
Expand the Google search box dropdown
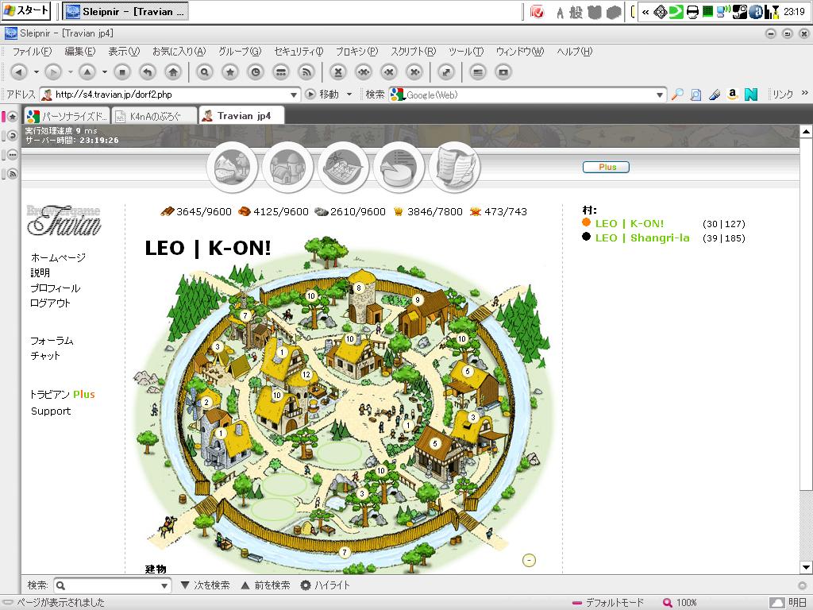660,95
